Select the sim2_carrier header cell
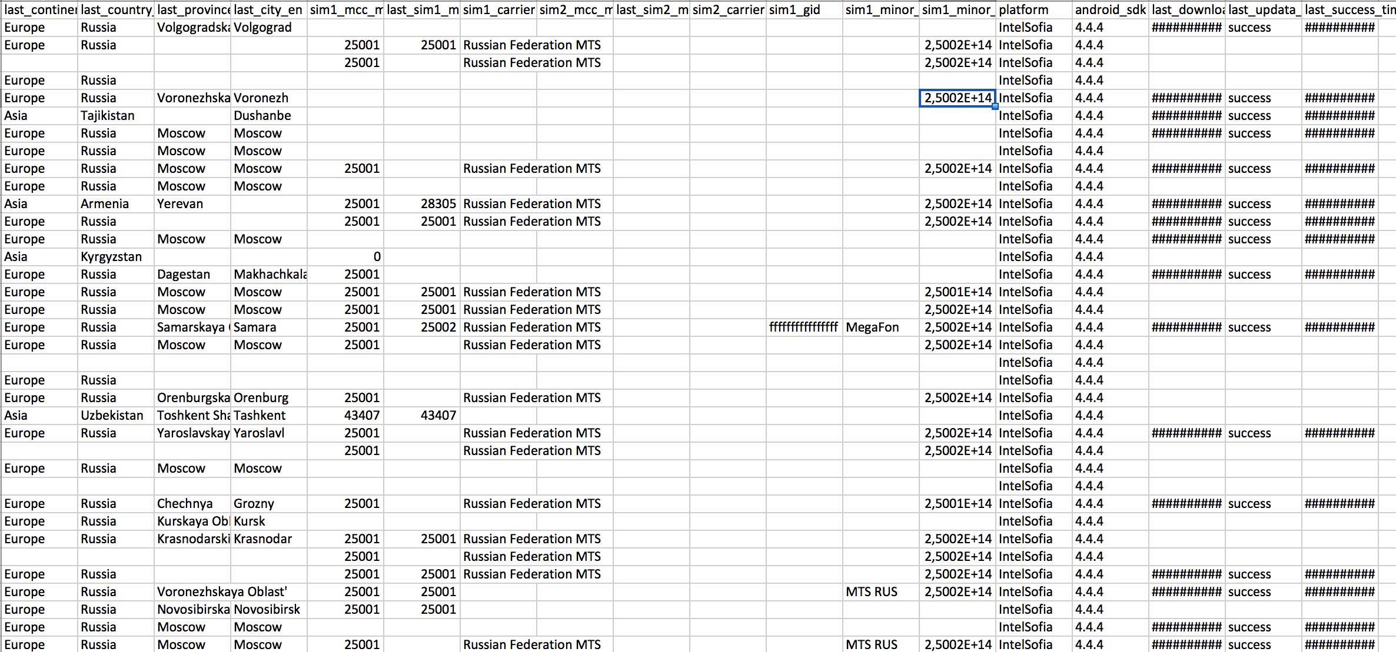Screen dimensions: 1396x652 click(x=728, y=9)
